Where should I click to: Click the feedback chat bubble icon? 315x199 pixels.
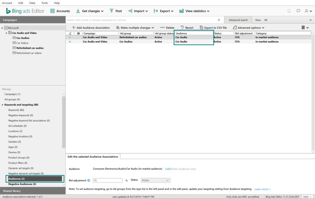(x=298, y=11)
